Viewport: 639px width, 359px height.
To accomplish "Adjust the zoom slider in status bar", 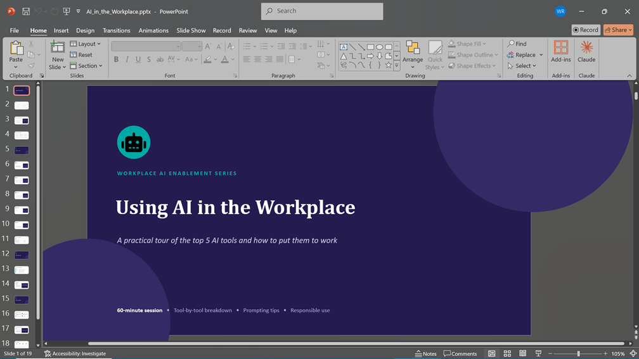I will tap(578, 354).
